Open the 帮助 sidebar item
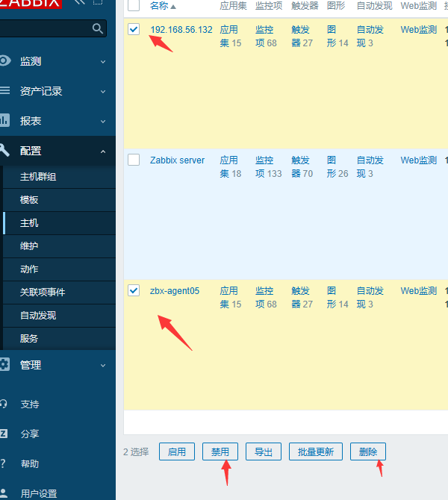This screenshot has width=448, height=500. point(30,463)
